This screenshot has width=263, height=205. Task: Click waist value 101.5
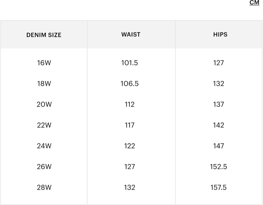130,63
